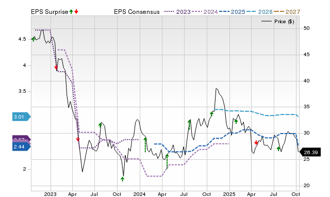Screen dimensions: 330x197
Task: Select the 2023 EPS consensus legend entry
Action: pyautogui.click(x=177, y=12)
